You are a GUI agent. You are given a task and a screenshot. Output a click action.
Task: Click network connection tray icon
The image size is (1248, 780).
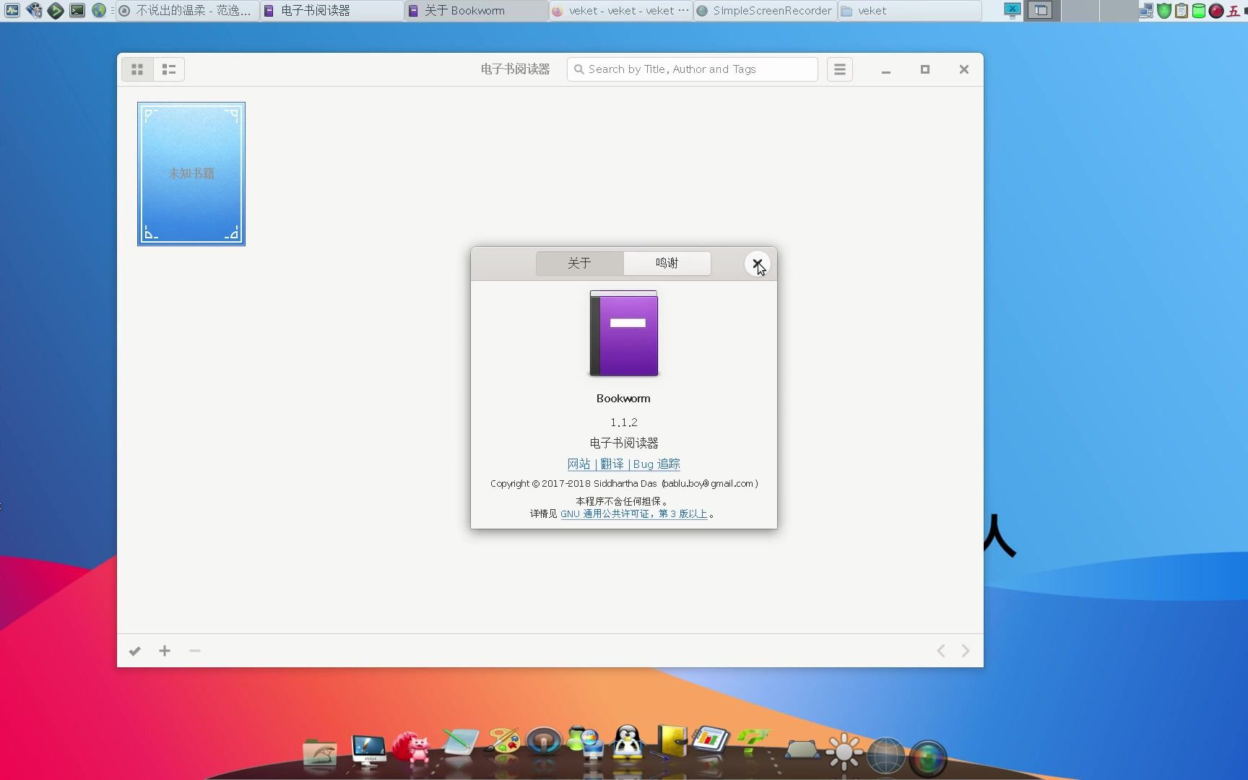[1146, 10]
